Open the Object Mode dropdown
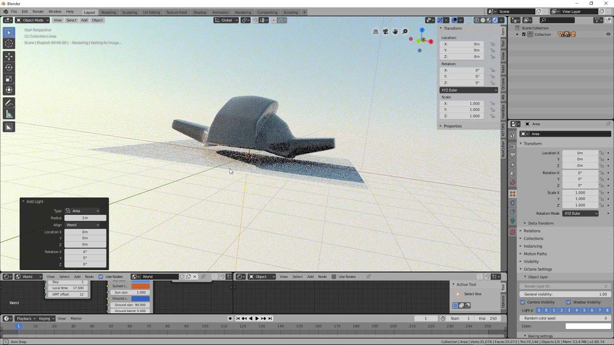Image resolution: width=614 pixels, height=345 pixels. coord(32,20)
